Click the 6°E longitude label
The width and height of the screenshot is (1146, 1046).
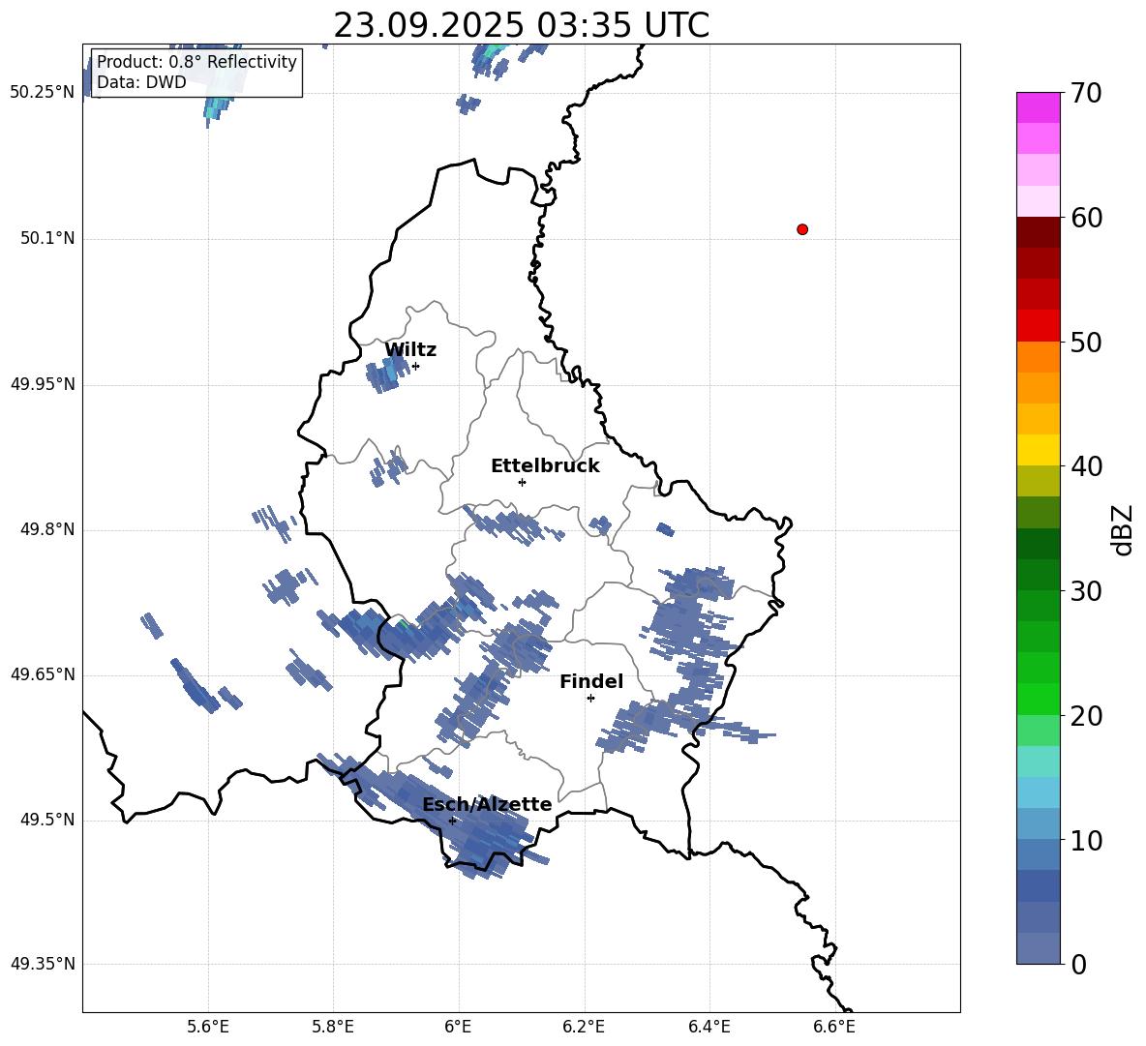(x=458, y=1027)
